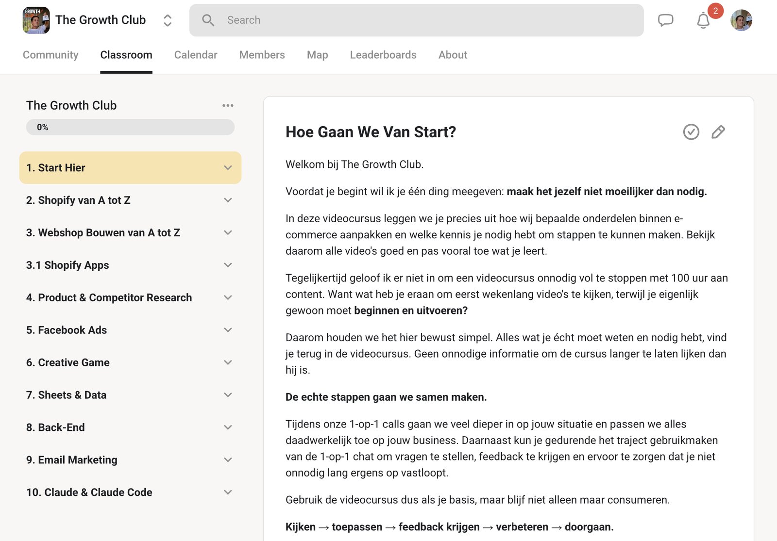777x541 pixels.
Task: Expand the 10. Claude & Claude Code chevron
Action: (x=228, y=492)
